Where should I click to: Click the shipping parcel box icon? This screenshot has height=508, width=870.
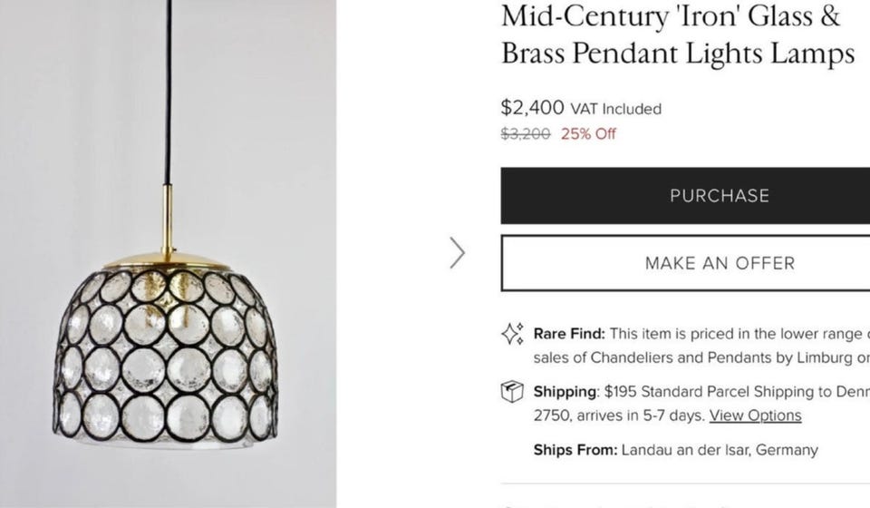512,392
